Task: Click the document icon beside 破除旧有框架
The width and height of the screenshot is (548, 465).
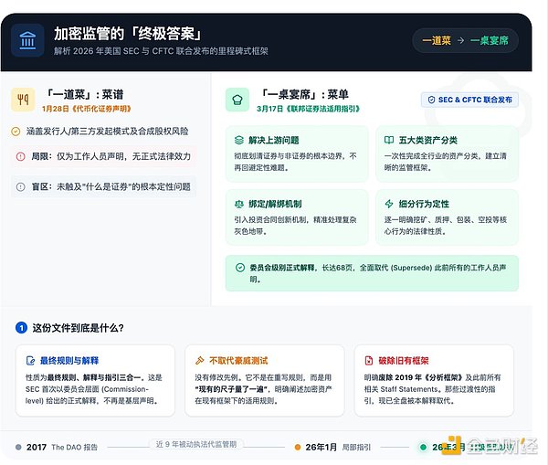Action: tap(369, 361)
